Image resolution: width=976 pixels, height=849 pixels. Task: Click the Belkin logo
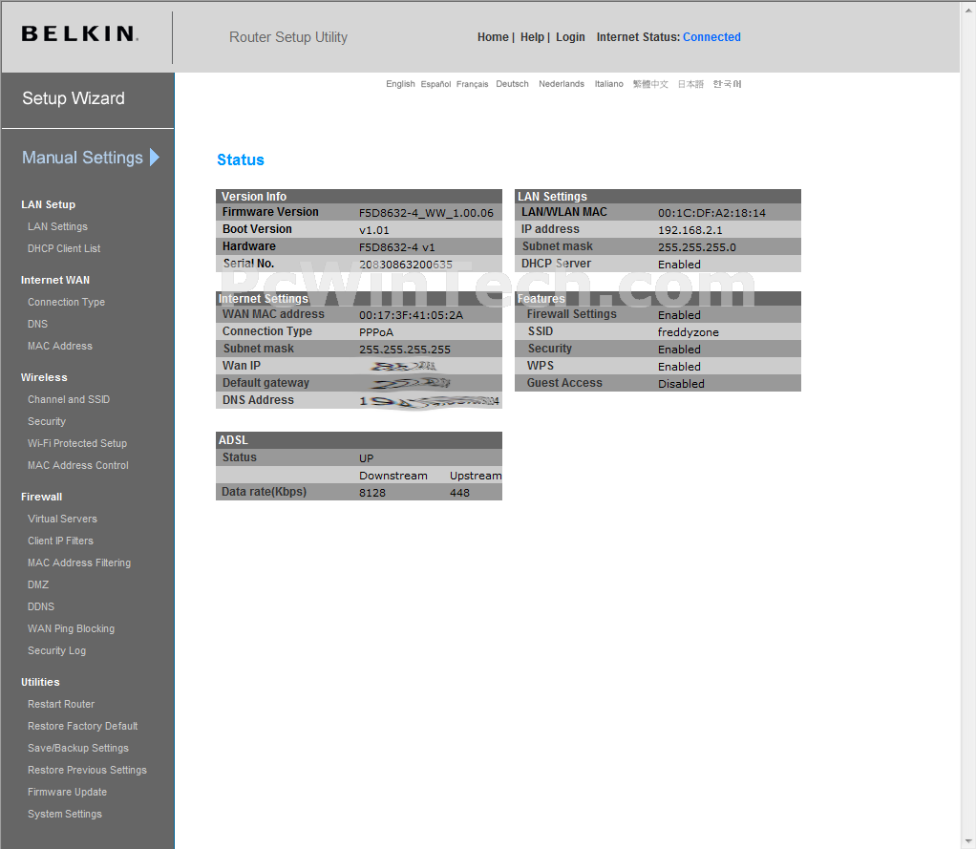pos(79,33)
